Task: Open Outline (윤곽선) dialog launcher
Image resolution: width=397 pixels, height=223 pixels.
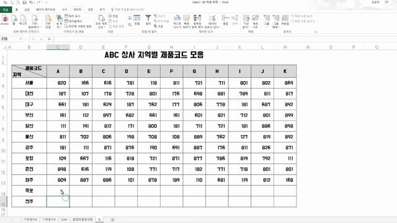Action: [316, 32]
